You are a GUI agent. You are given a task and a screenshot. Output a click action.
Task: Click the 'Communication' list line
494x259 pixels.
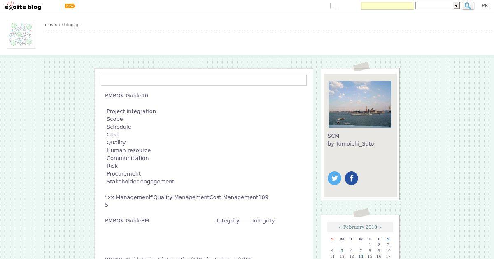(128, 158)
